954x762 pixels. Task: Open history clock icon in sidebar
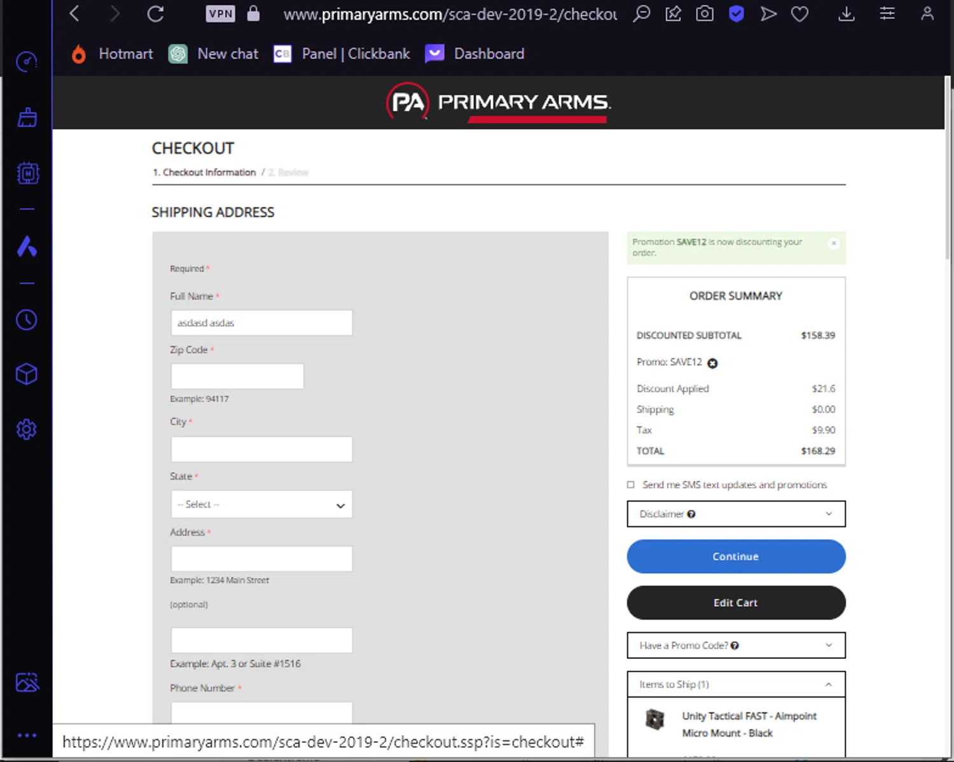[x=27, y=320]
